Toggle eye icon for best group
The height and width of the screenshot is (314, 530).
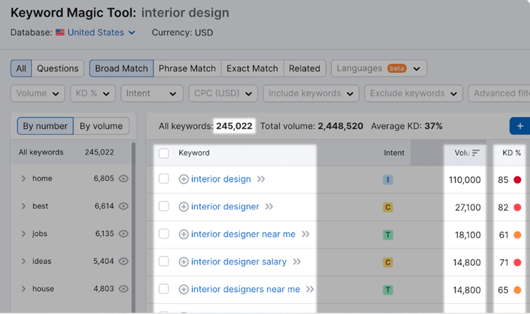[124, 206]
